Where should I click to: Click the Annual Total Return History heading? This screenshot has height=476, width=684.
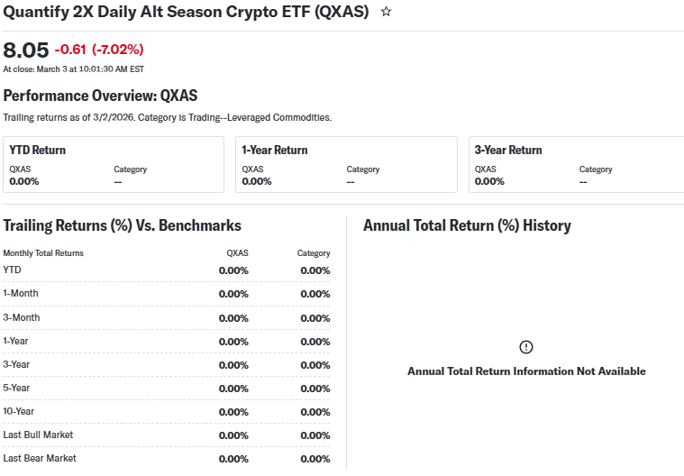(x=467, y=225)
